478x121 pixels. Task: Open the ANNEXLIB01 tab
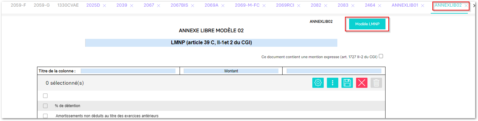pyautogui.click(x=405, y=5)
